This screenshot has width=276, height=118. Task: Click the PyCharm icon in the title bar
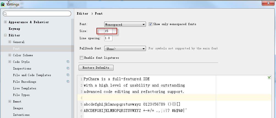(x=3, y=4)
